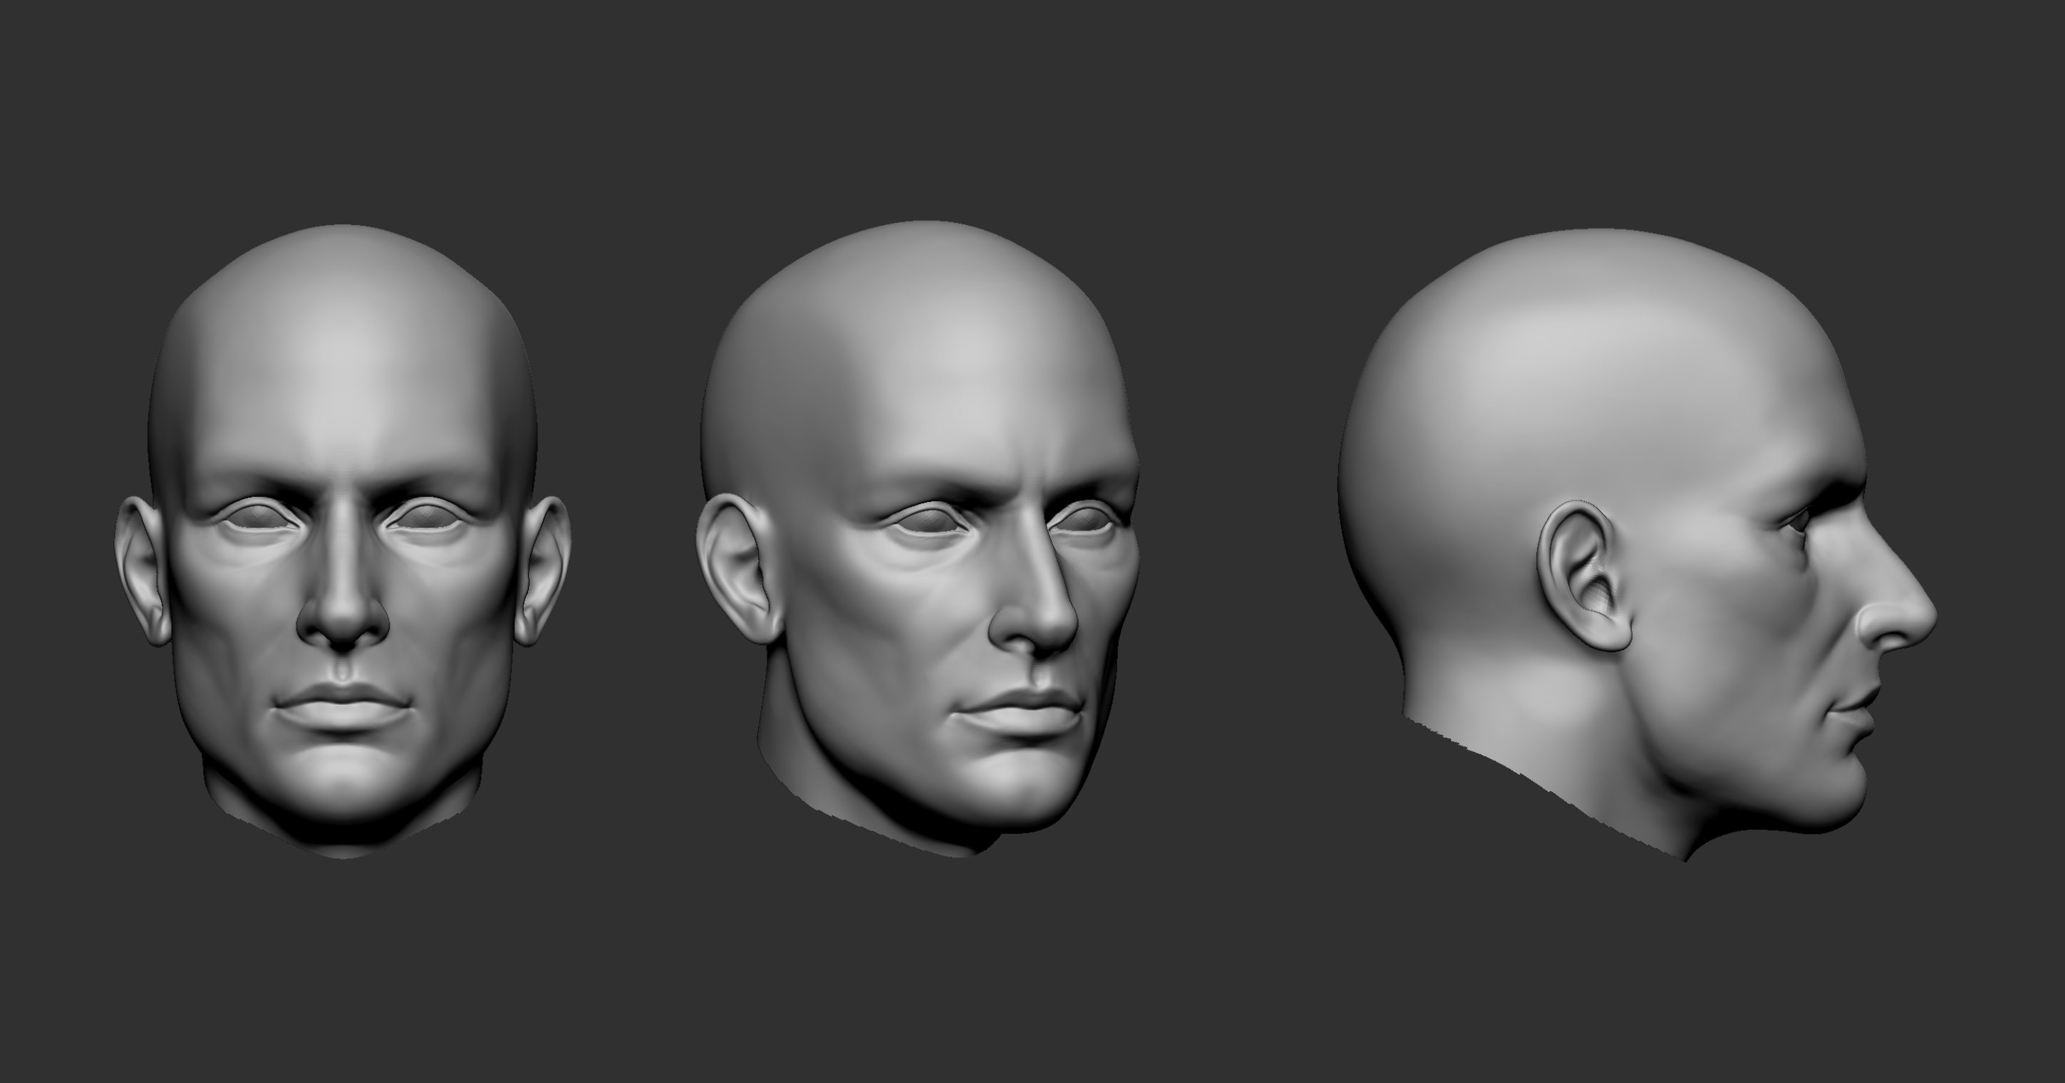Select the front-view head sculpt
Screen dimensions: 2065x1083
[342, 541]
